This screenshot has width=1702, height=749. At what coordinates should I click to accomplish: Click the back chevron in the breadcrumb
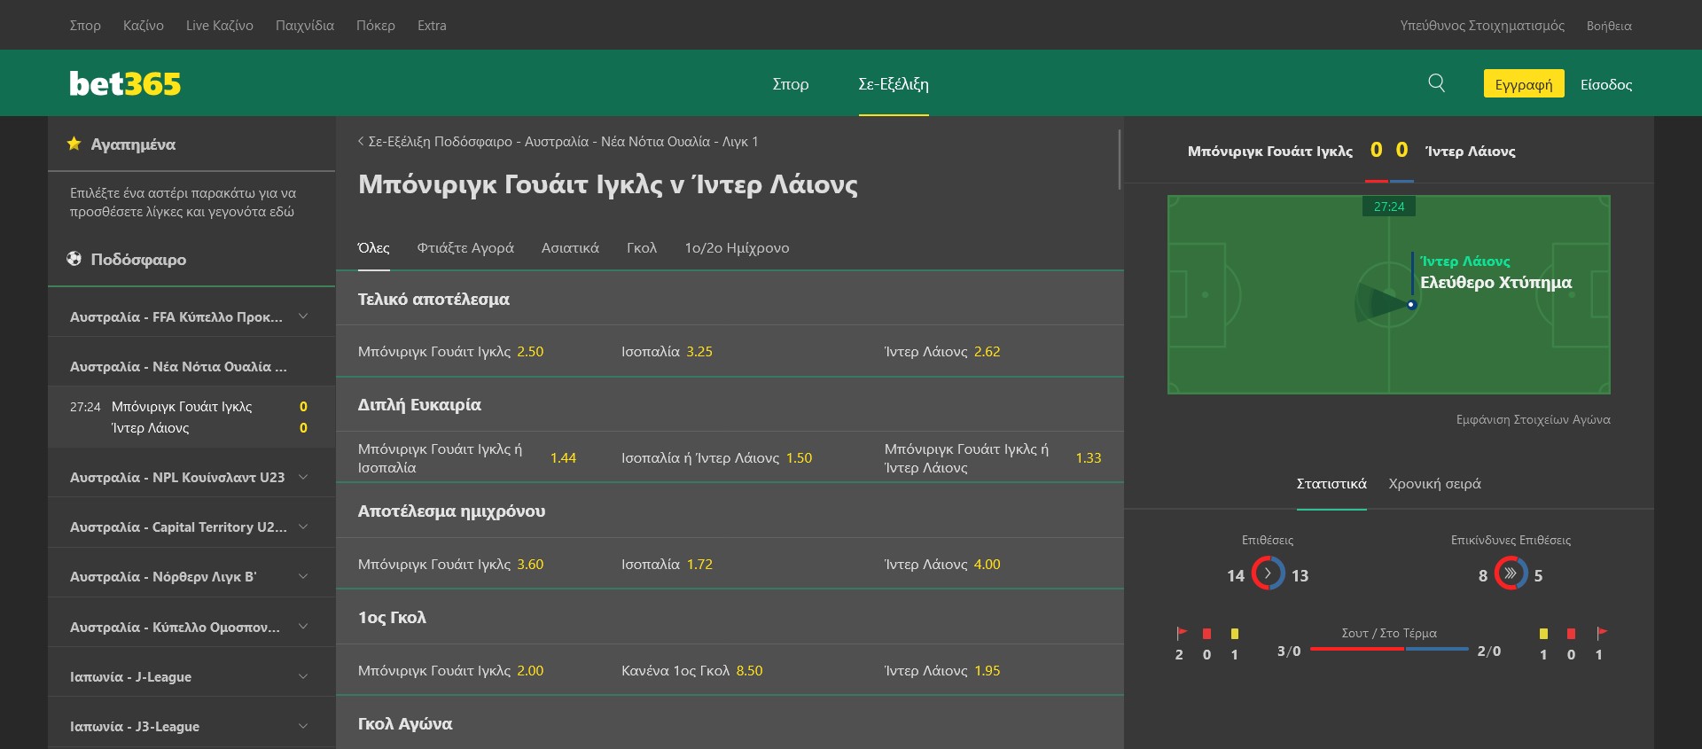[361, 141]
